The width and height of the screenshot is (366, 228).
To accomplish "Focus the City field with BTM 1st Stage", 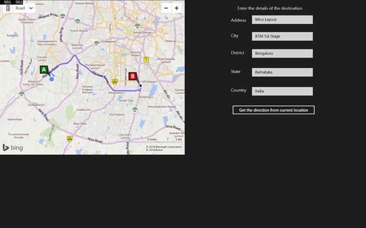I will (282, 37).
